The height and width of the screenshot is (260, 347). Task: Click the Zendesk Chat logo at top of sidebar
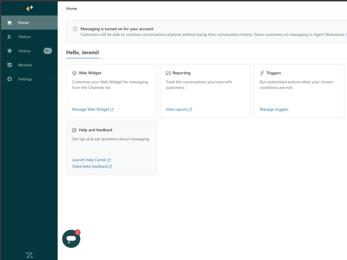(29, 8)
